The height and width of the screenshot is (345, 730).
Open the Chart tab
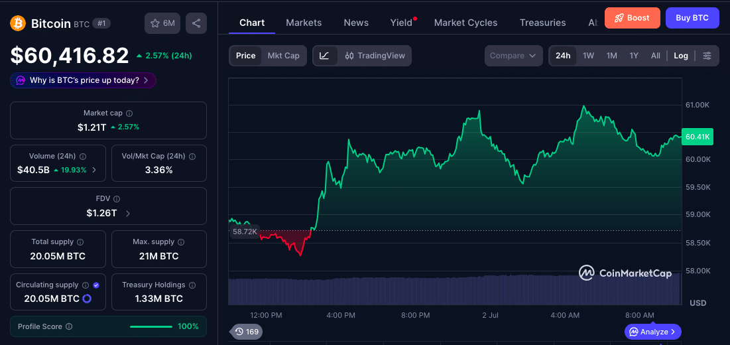click(x=252, y=23)
